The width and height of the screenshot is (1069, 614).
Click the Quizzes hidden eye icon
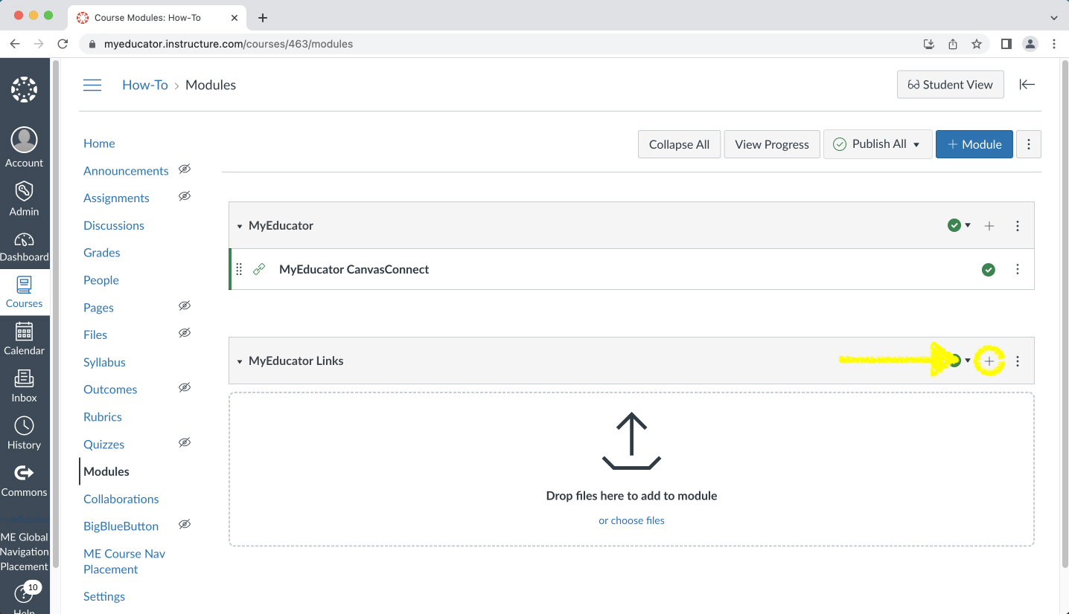tap(185, 442)
